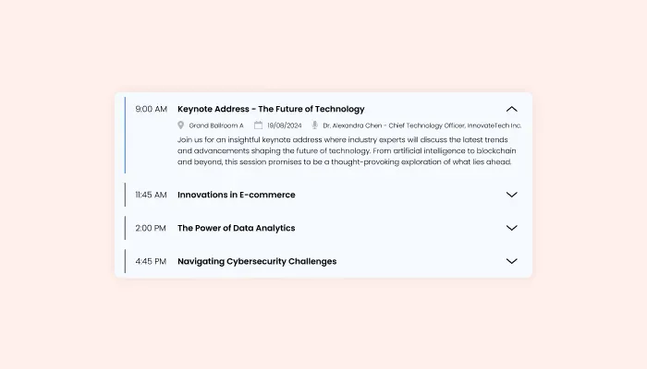
Task: Select the Keynote Address title
Action: [271, 109]
